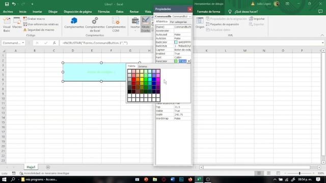Click the taskbar search magnifier
Image resolution: width=326 pixels, height=183 pixels.
click(13, 179)
